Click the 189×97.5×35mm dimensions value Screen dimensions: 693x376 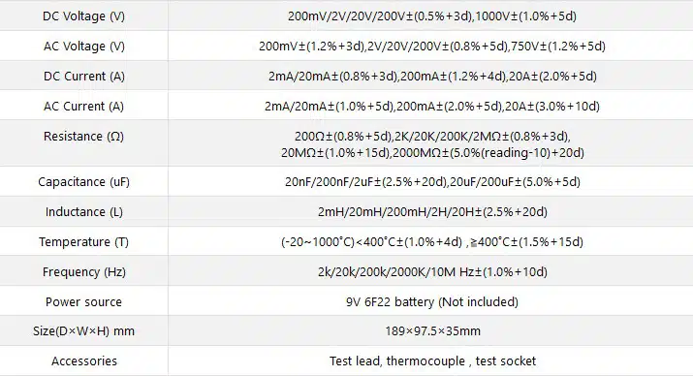[432, 331]
